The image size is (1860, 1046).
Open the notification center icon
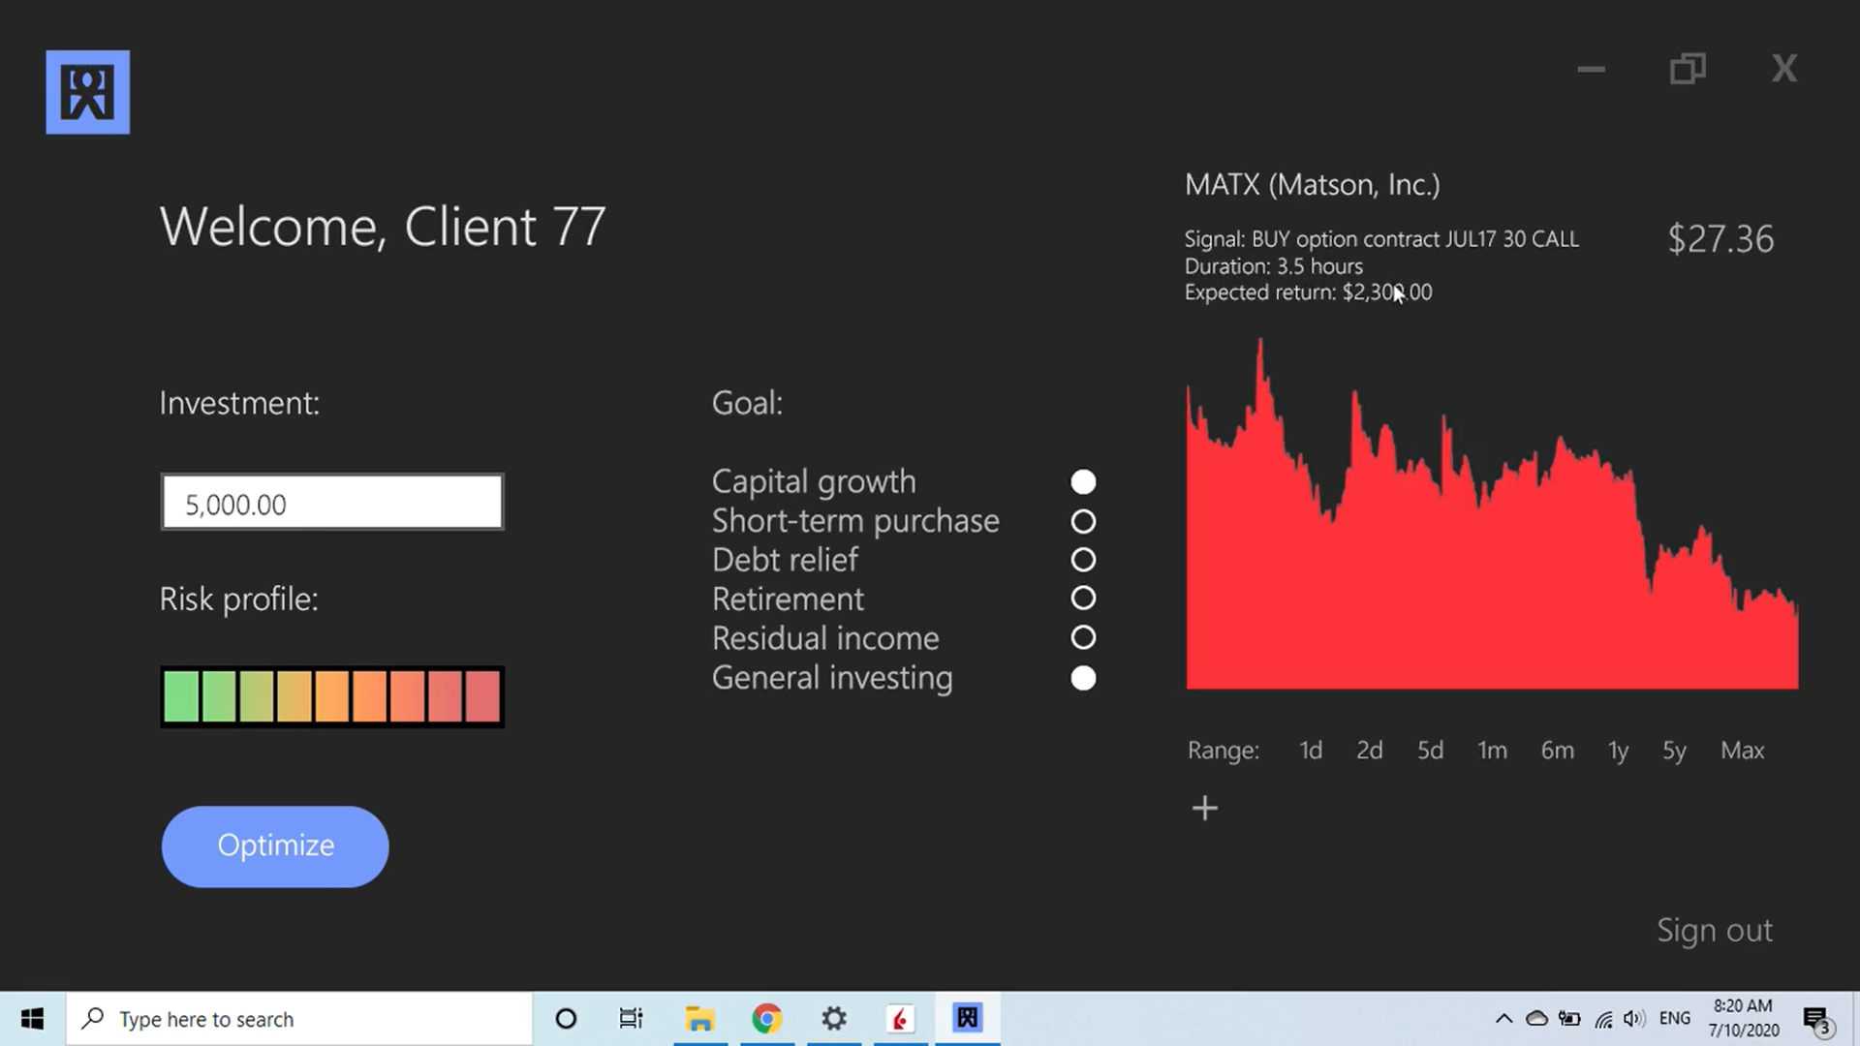[x=1816, y=1019]
